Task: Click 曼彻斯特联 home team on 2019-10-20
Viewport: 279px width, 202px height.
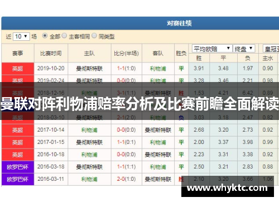Action: point(89,69)
